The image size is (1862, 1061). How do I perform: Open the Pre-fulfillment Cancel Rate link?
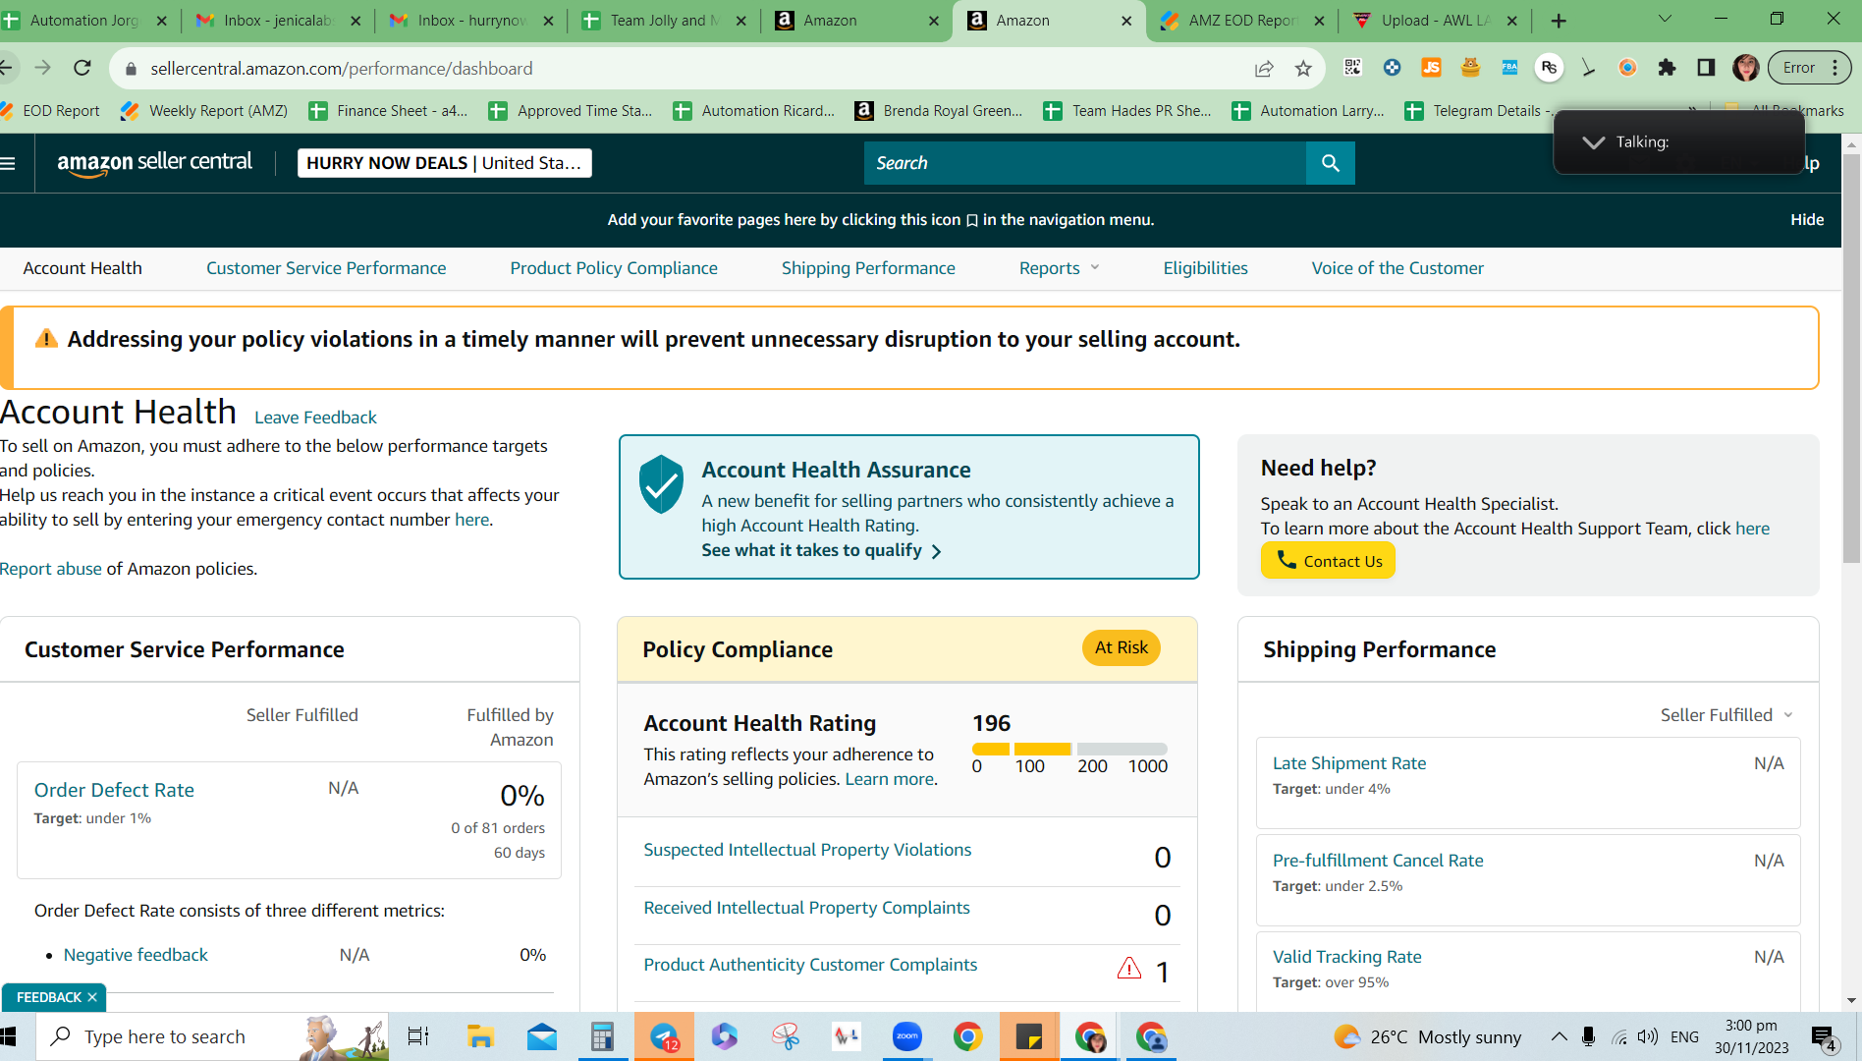coord(1378,861)
